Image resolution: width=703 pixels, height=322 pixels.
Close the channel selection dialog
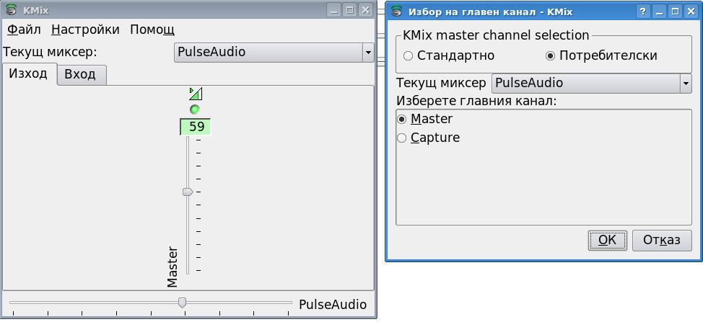691,12
